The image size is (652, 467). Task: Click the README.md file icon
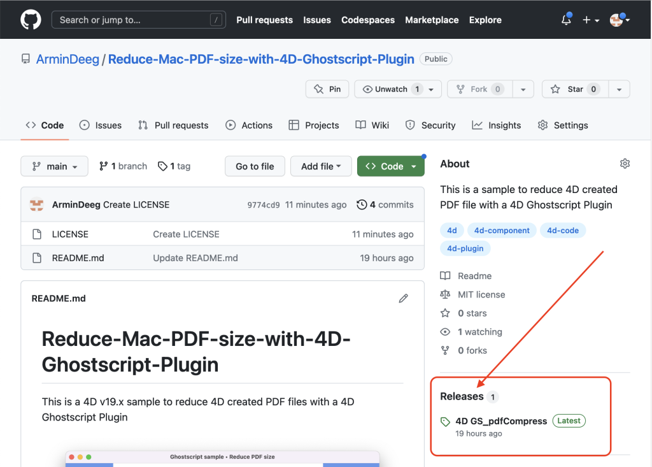click(37, 258)
